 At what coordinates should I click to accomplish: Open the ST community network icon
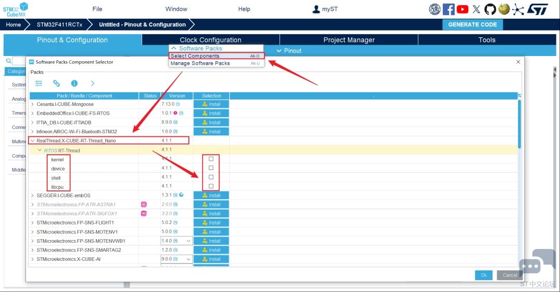click(518, 10)
